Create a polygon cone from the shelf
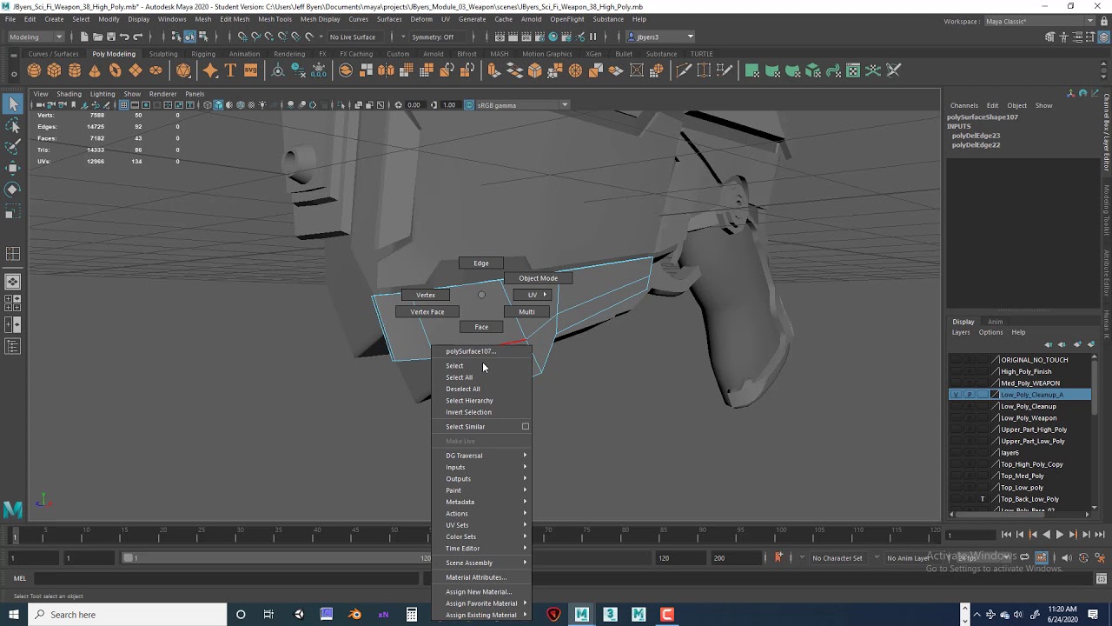 click(95, 70)
